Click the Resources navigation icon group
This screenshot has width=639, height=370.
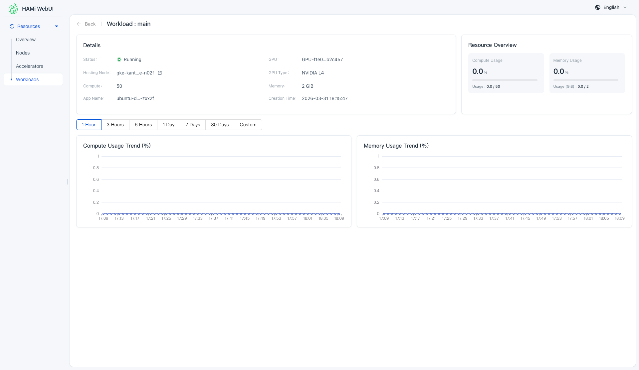pos(12,26)
